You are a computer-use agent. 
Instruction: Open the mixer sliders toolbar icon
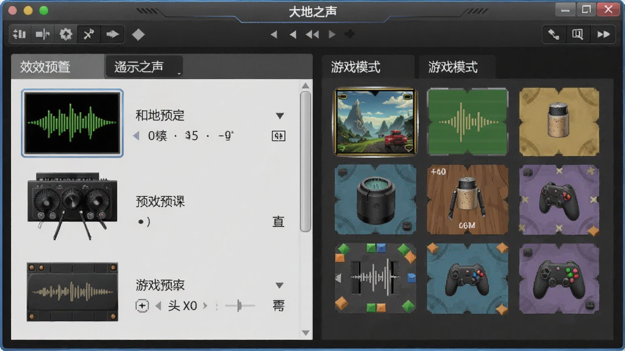tap(20, 35)
